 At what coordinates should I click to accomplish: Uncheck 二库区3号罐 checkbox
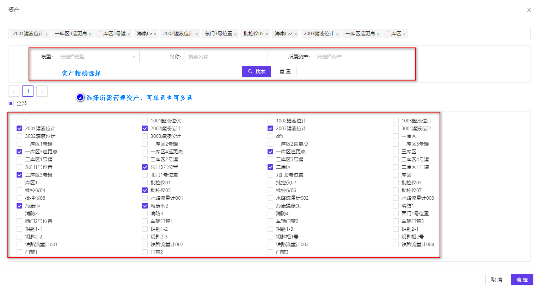point(19,175)
